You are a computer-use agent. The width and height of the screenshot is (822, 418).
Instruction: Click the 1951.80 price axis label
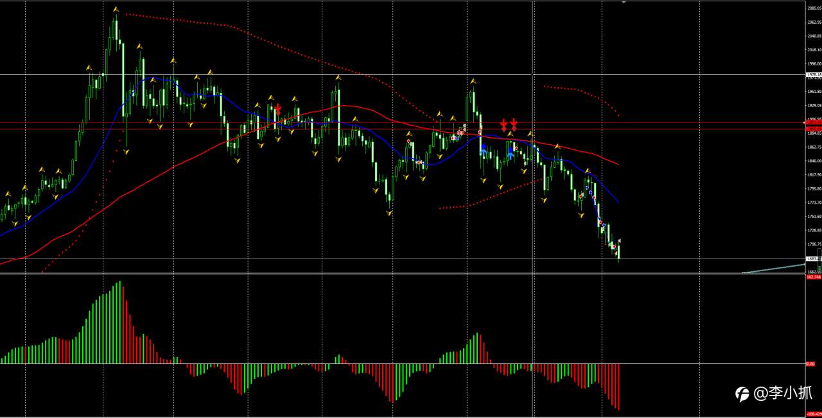(x=814, y=91)
